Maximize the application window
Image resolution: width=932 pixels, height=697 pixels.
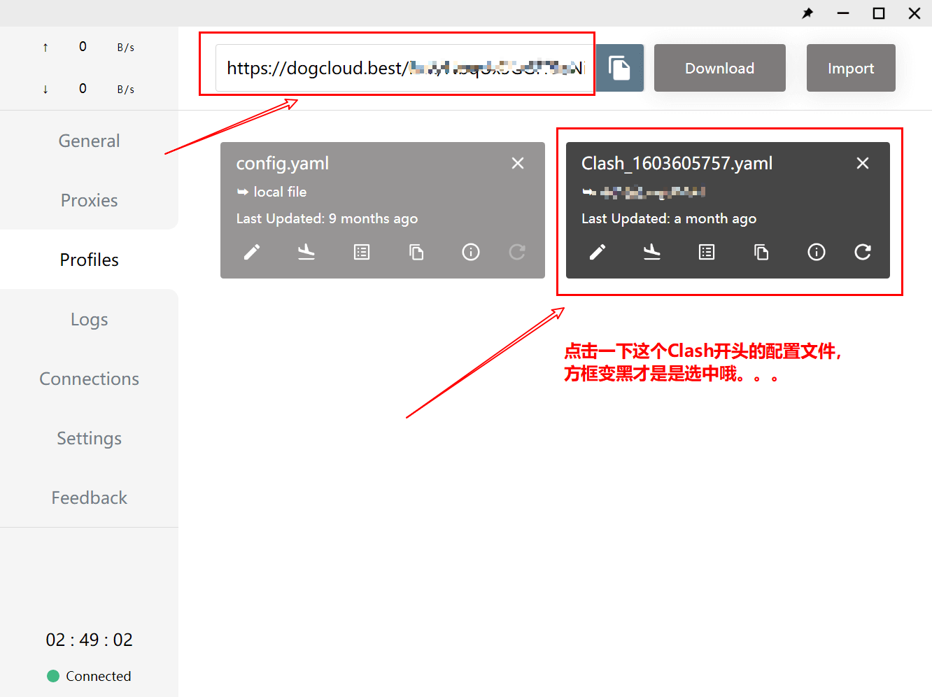point(879,13)
